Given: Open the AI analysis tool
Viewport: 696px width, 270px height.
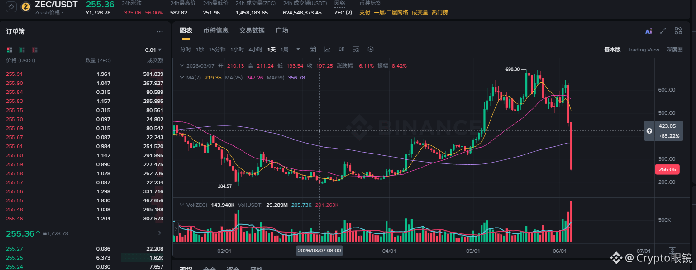Looking at the screenshot, I should tap(648, 31).
